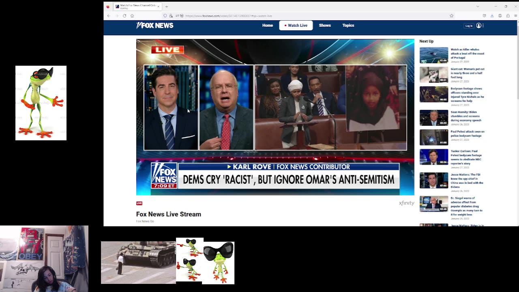Open Bodycam footage Tyre Nichols thumbnail
Screen dimensions: 519x292
(434, 94)
